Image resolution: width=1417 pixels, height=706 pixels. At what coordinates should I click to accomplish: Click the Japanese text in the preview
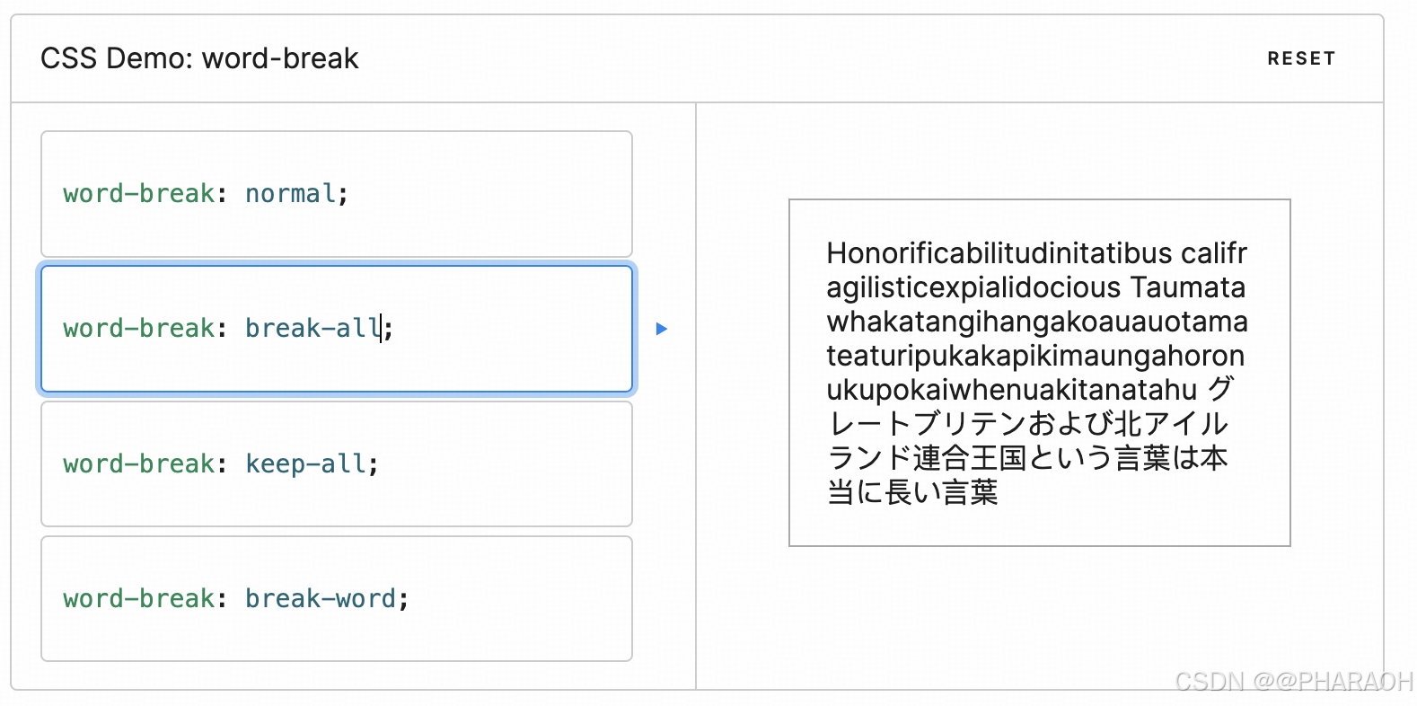(x=1024, y=458)
